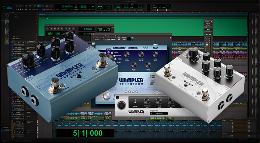Adjust HORN knob in Terraform plugin

pyautogui.click(x=127, y=54)
